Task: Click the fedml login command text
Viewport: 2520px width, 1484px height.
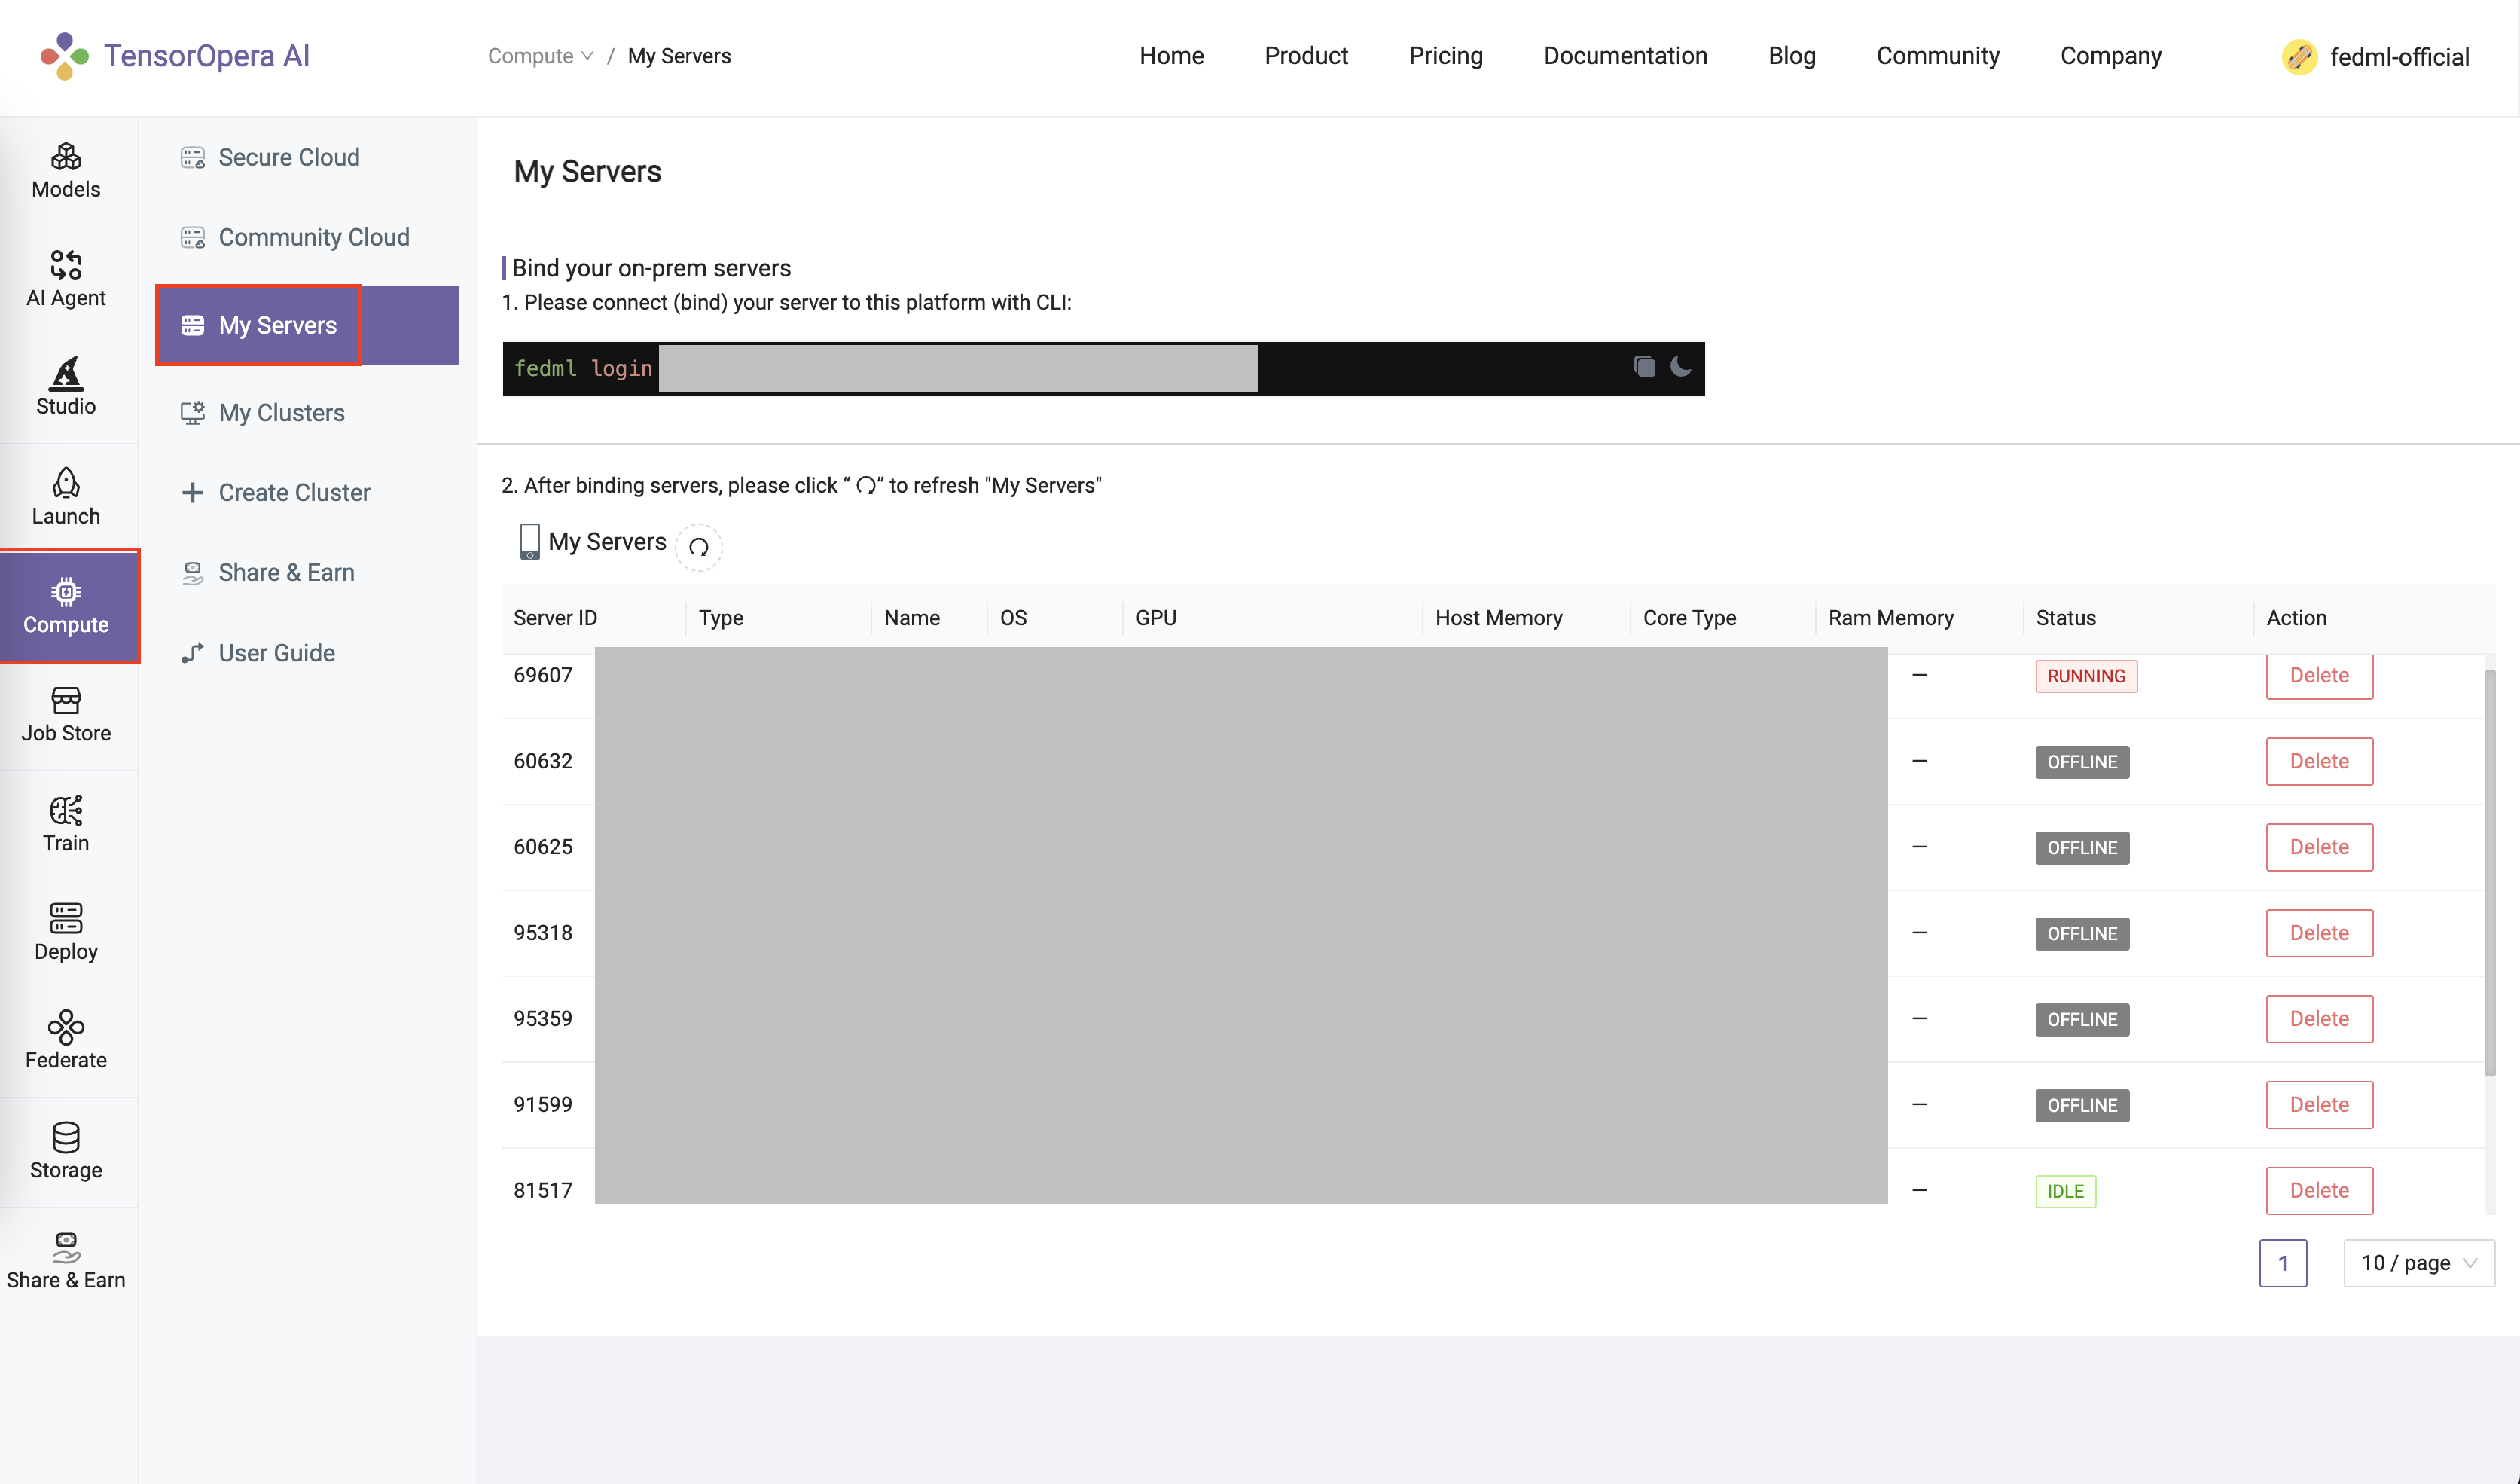Action: (x=583, y=368)
